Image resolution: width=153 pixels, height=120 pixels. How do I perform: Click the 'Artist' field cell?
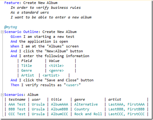[x=27, y=75]
